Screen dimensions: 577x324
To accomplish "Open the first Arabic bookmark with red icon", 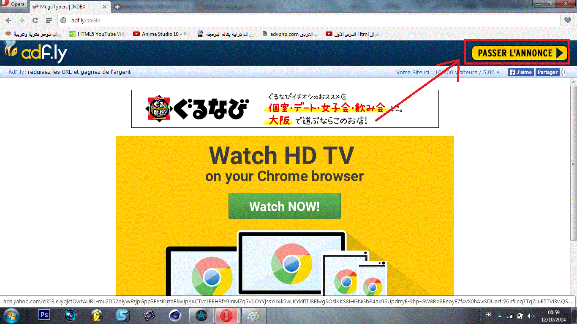I will (x=33, y=34).
